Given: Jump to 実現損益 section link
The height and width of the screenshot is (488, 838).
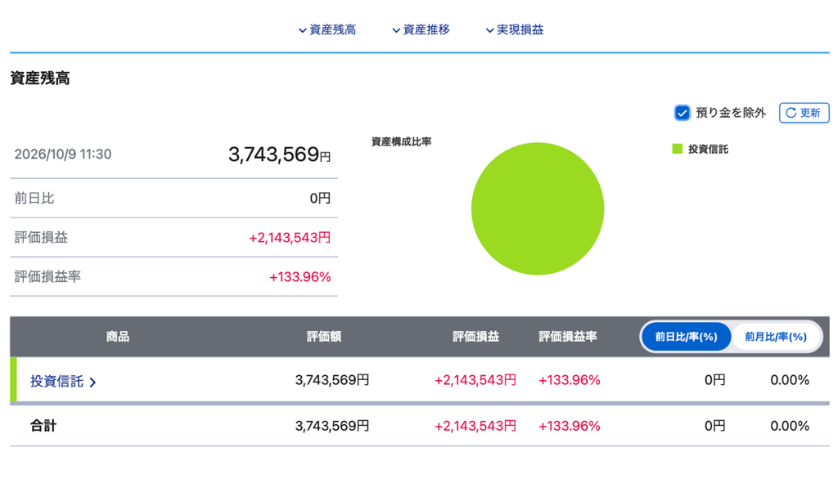Looking at the screenshot, I should pos(520,30).
